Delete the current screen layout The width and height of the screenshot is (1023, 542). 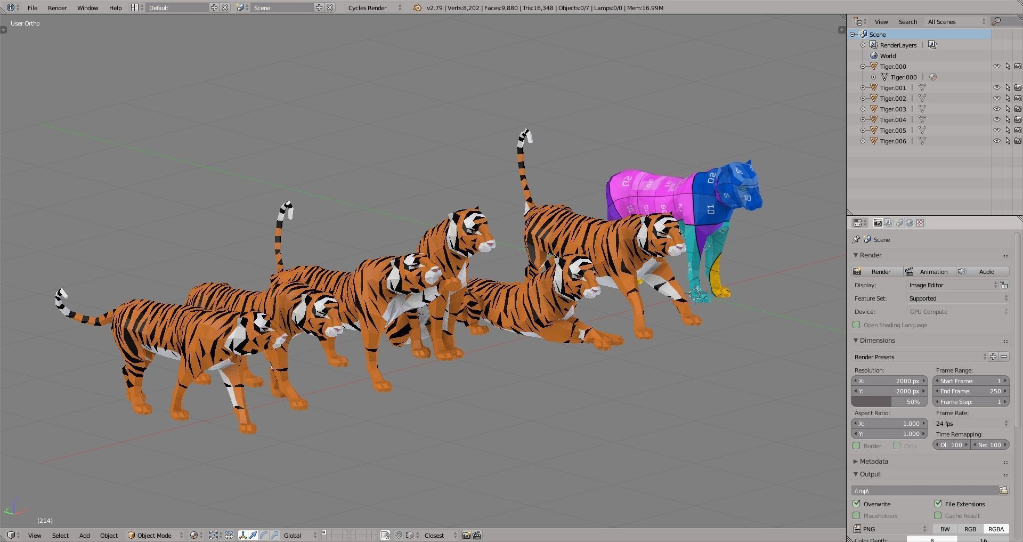[x=225, y=7]
